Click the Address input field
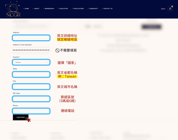178x140 pixels. pyautogui.click(x=31, y=38)
